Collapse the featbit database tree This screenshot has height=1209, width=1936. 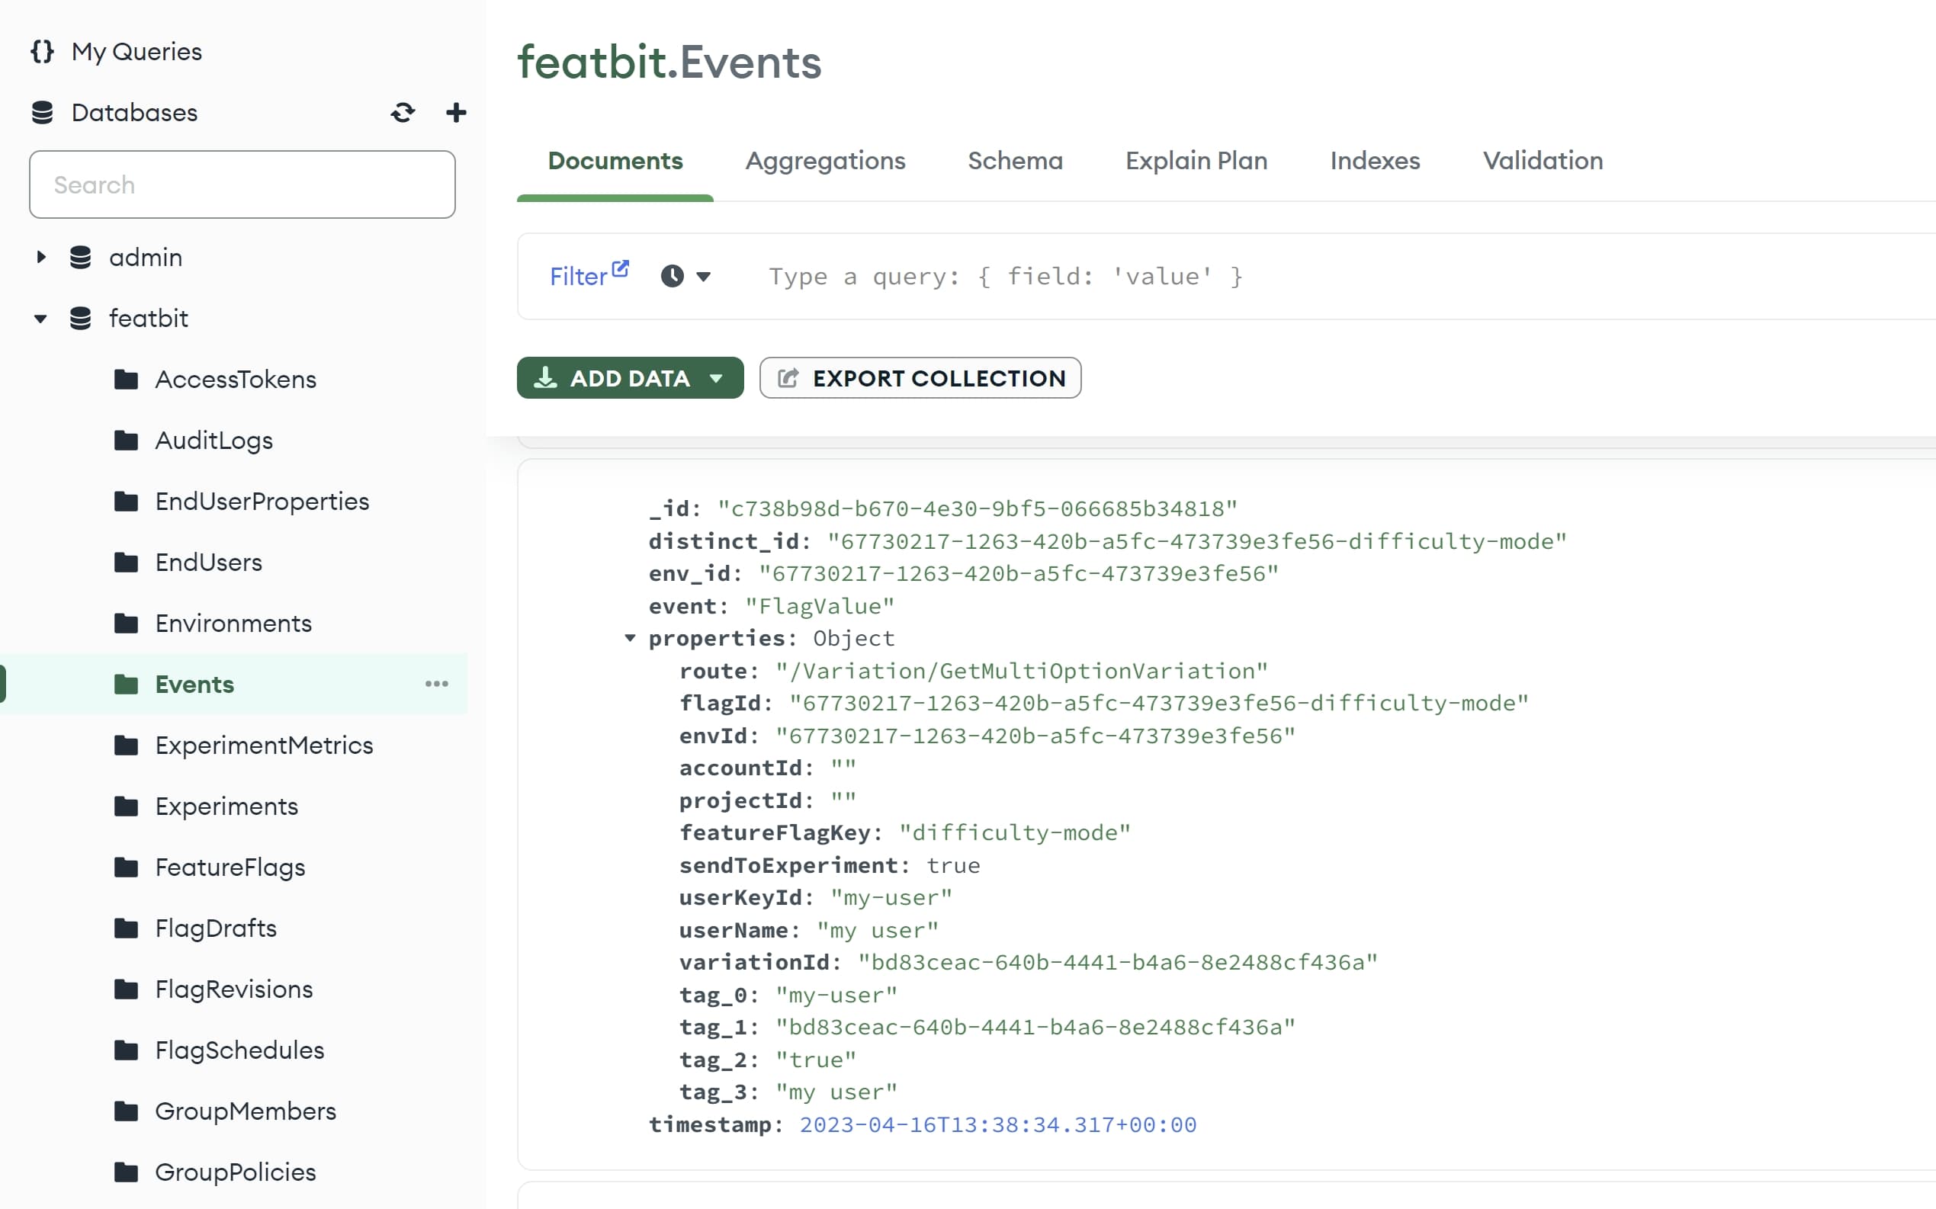pyautogui.click(x=40, y=319)
